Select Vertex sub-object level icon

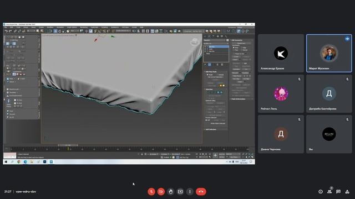point(207,92)
